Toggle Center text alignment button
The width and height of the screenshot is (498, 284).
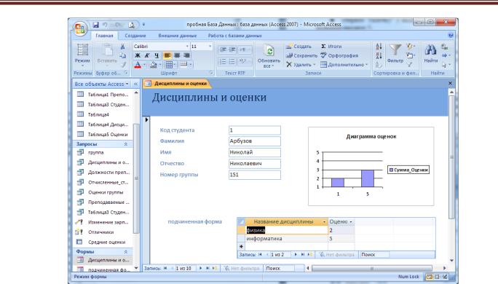click(177, 55)
